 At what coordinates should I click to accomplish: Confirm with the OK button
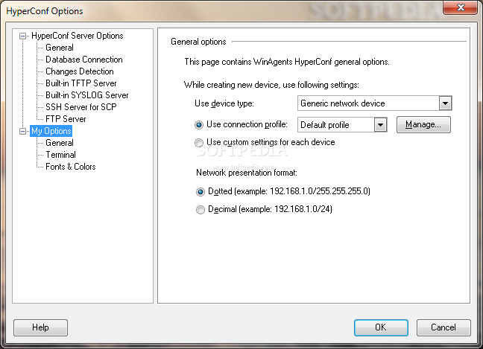[381, 327]
